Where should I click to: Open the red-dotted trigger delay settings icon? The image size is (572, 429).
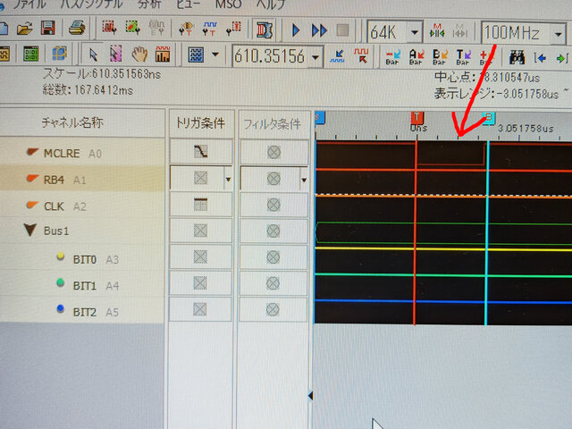click(x=234, y=29)
